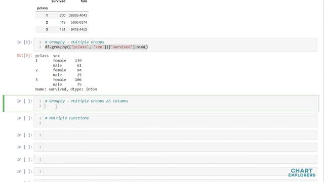Click the value 139 for class 1 female
This screenshot has height=182, width=324.
tap(78, 61)
